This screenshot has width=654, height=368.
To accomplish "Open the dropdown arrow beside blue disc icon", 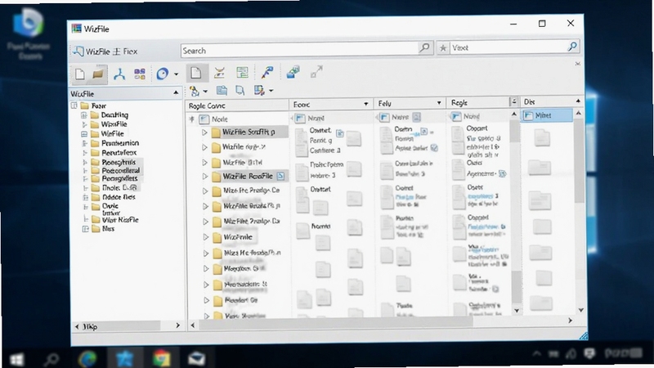I will (x=176, y=74).
